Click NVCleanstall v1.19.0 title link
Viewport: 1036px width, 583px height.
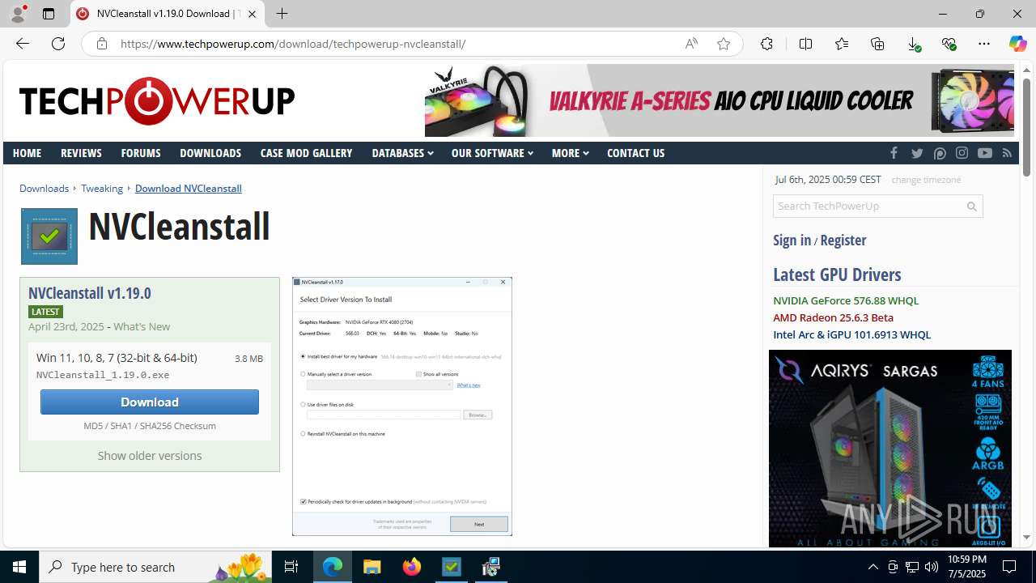click(89, 293)
